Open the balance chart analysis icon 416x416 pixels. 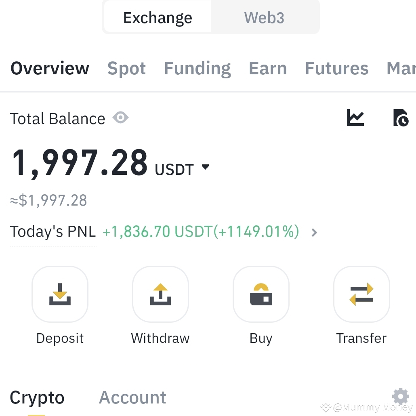(x=355, y=118)
